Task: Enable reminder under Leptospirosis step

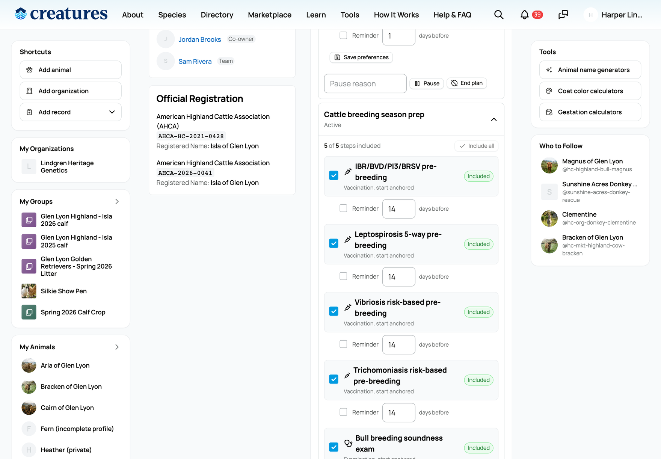Action: 343,276
